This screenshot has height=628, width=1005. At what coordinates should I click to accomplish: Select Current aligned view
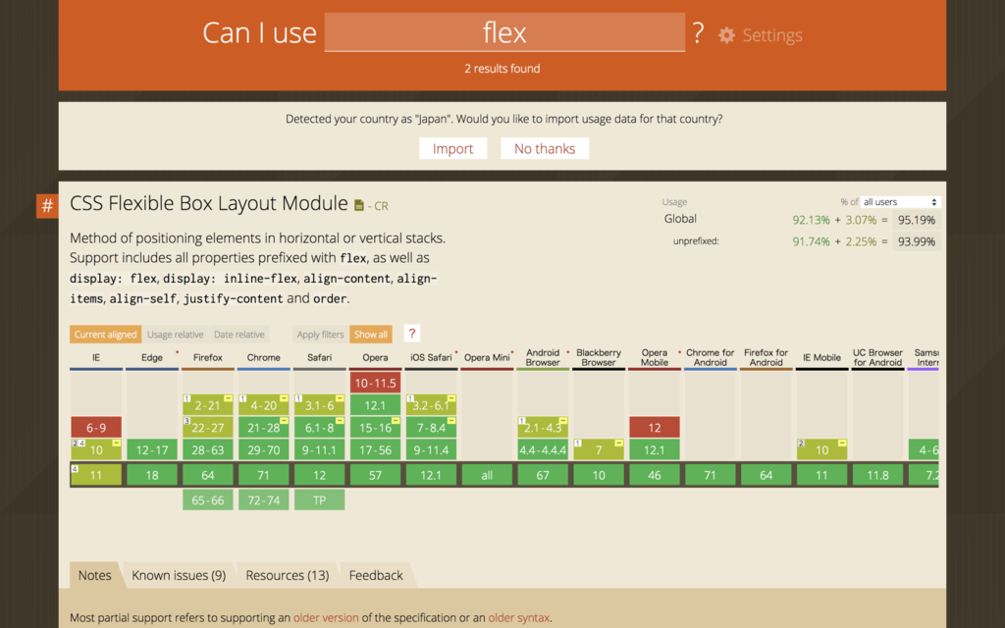point(105,335)
